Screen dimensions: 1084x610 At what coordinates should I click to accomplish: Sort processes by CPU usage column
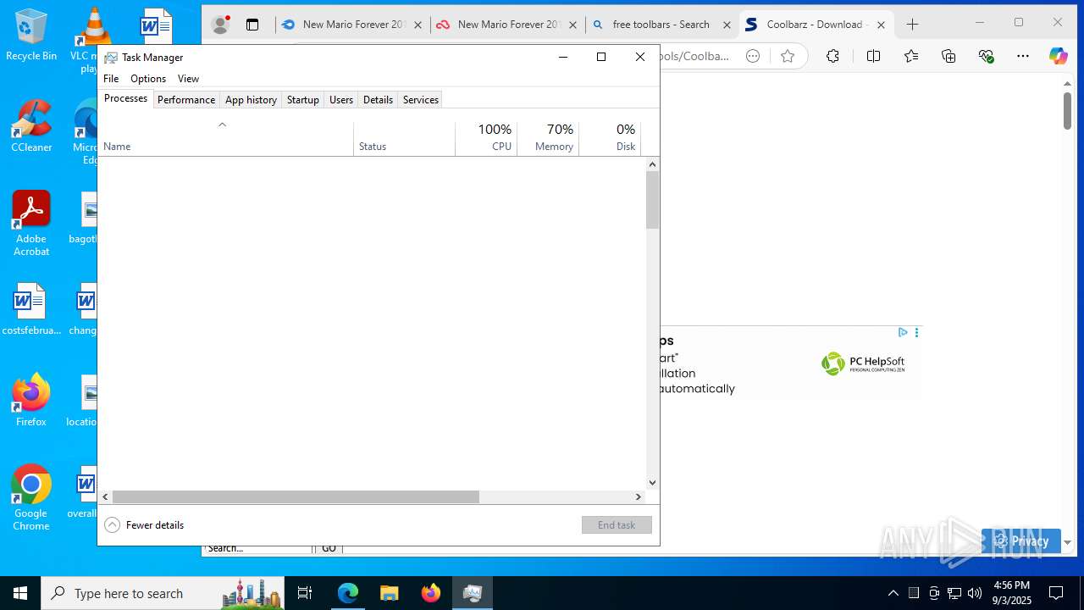486,138
